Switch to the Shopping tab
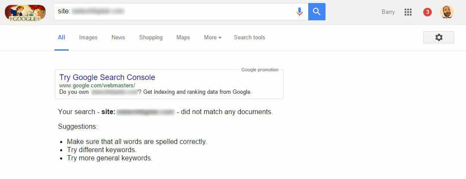The width and height of the screenshot is (466, 179). coord(151,38)
